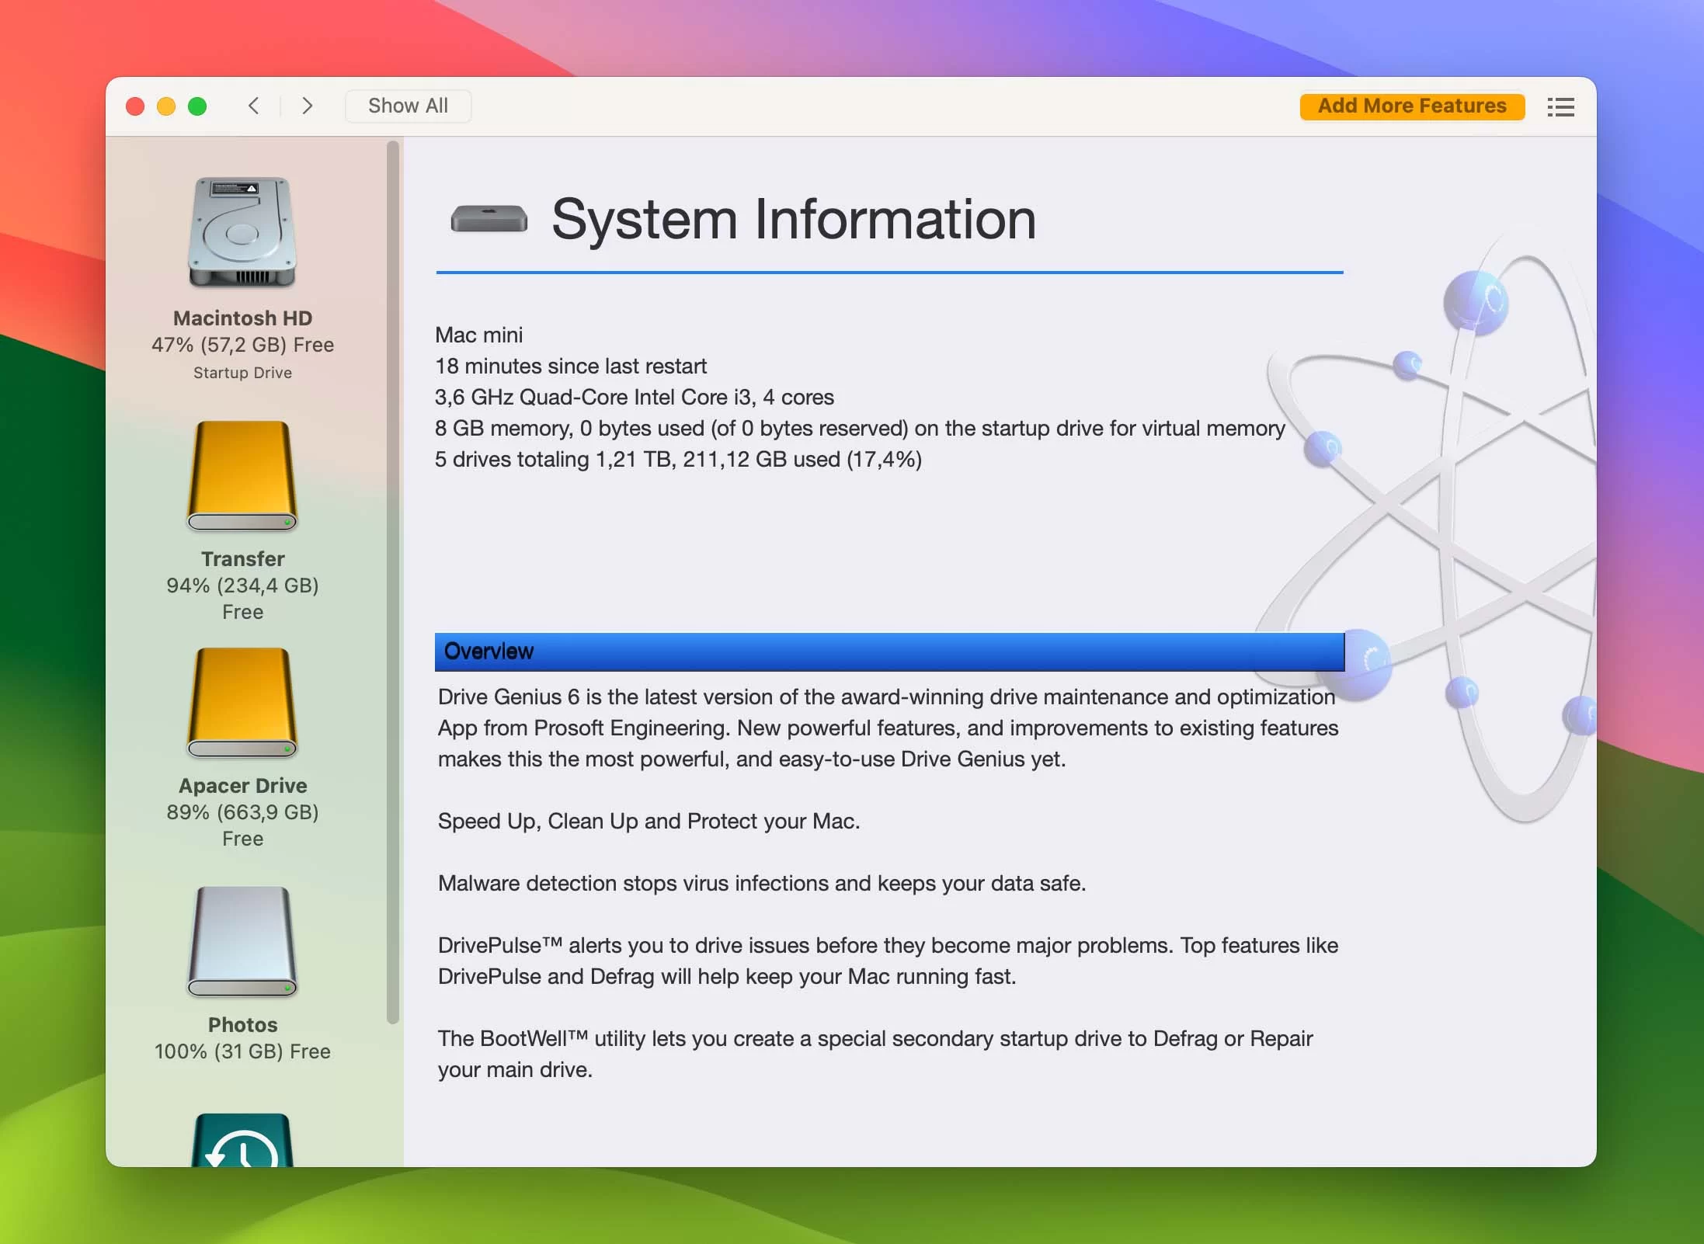Screen dimensions: 1704x1244
Task: Click the back navigation arrow
Action: (252, 105)
